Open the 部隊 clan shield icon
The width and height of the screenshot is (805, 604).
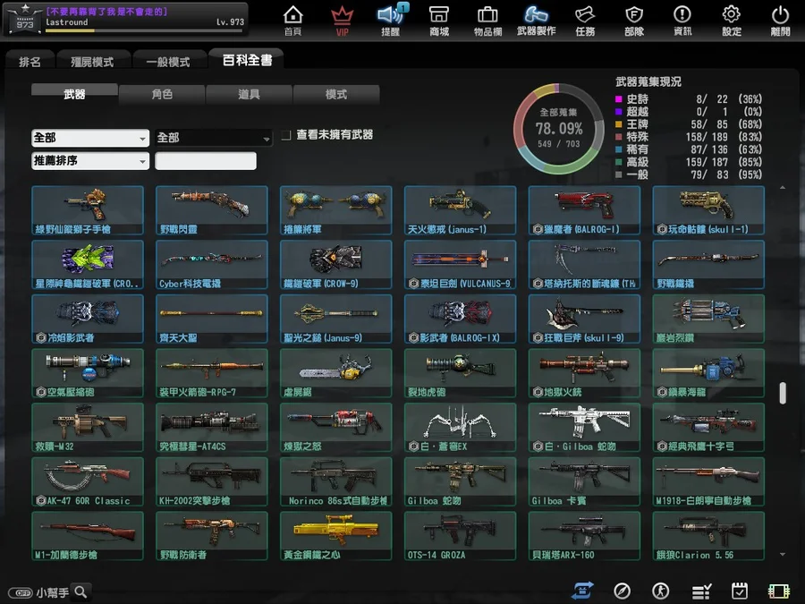click(x=634, y=20)
